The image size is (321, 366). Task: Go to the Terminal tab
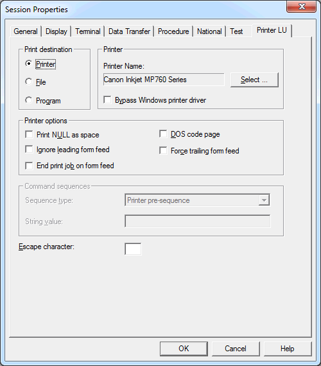click(x=88, y=31)
